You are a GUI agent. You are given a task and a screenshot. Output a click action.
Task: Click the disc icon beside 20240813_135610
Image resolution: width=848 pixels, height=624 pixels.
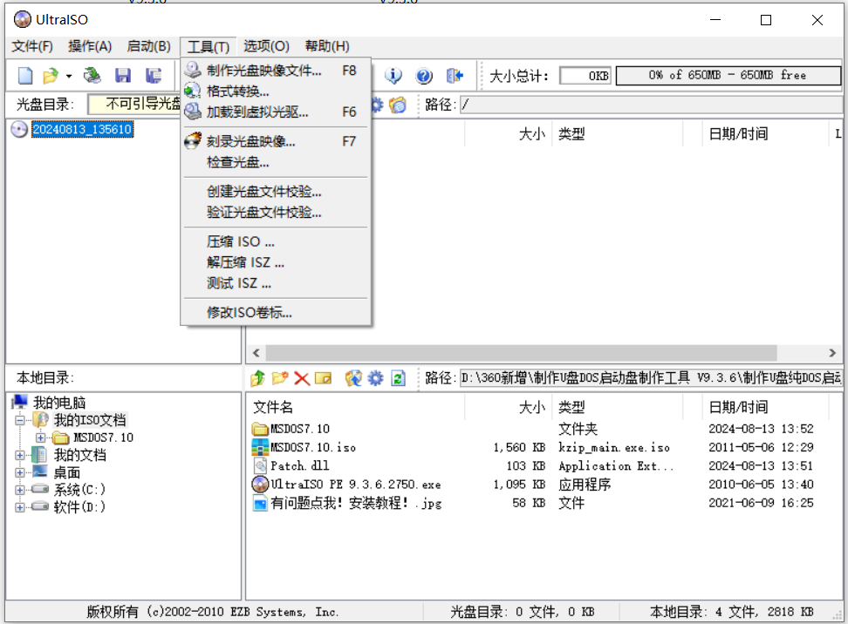click(x=19, y=129)
